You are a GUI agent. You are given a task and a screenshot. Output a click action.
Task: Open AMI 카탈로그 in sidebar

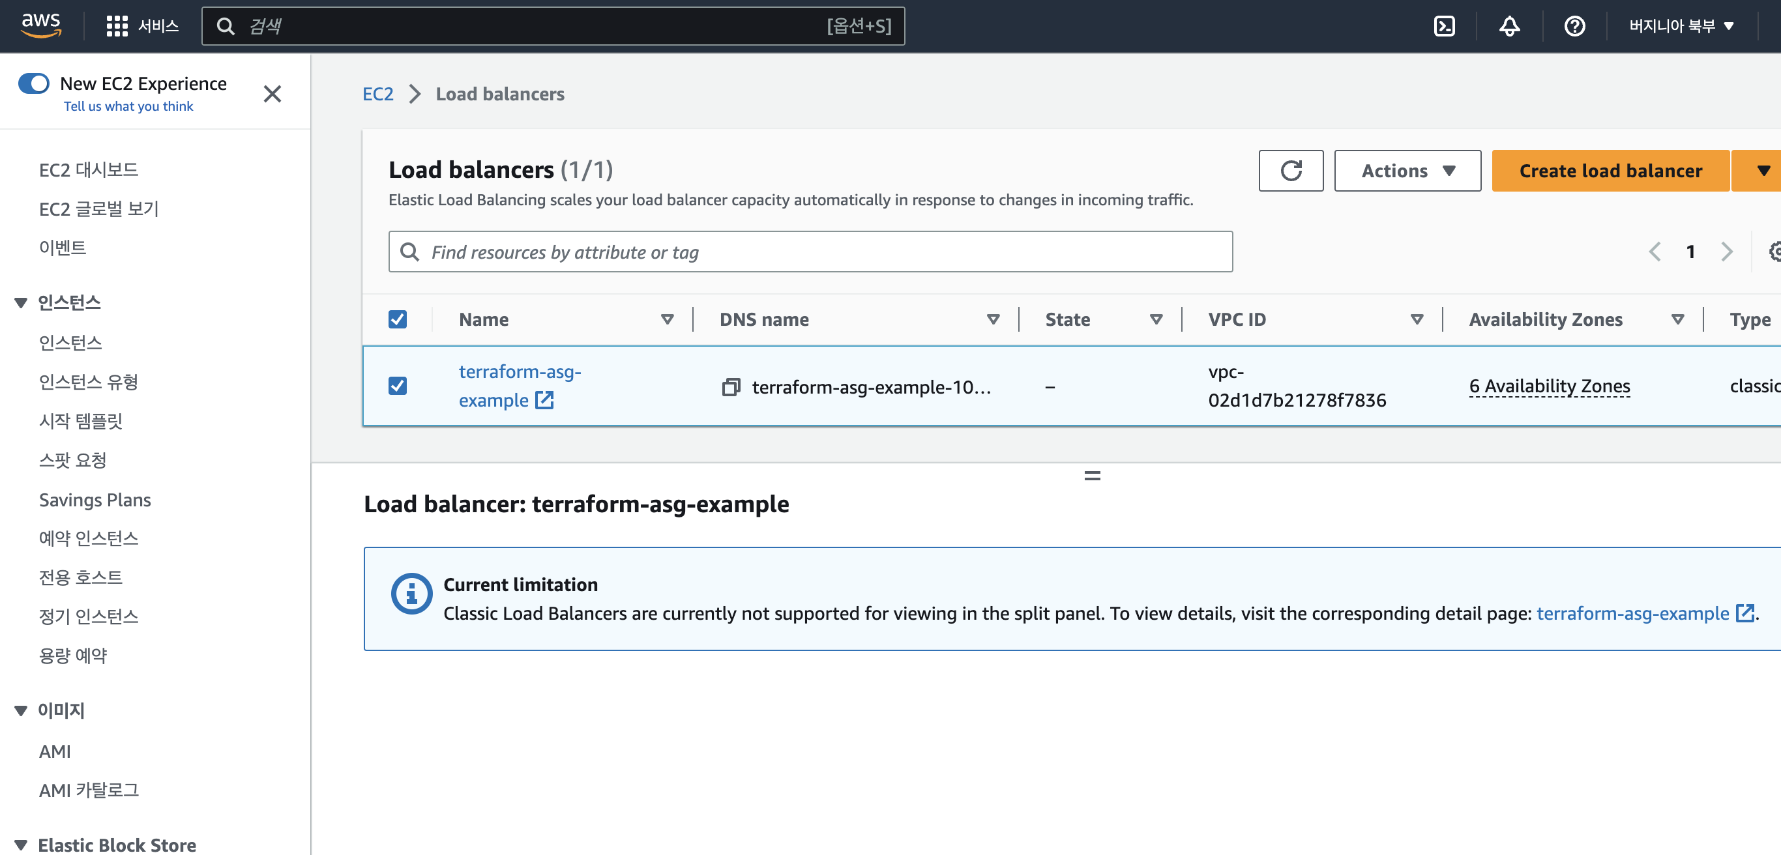point(89,790)
